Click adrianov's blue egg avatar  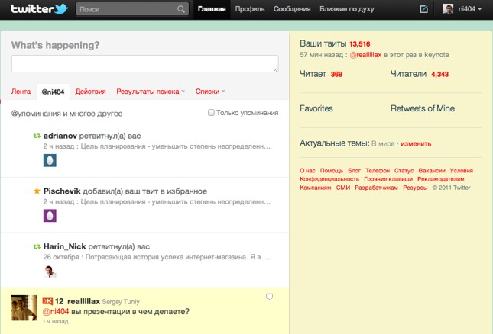pyautogui.click(x=50, y=160)
